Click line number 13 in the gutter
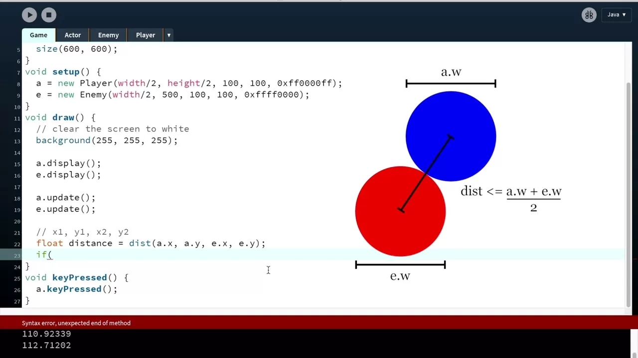The image size is (638, 358). click(x=17, y=141)
